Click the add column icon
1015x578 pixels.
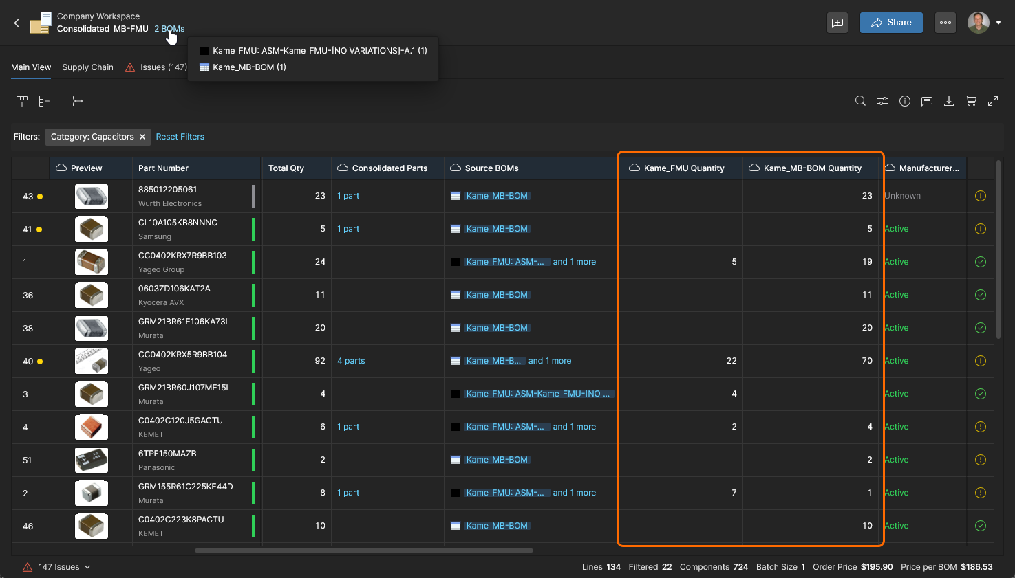(x=44, y=101)
